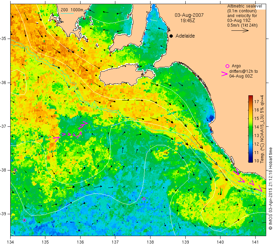The height and width of the screenshot is (246, 273).
Task: Click the dark blue bottom of the temperature colorbar
Action: (250, 160)
